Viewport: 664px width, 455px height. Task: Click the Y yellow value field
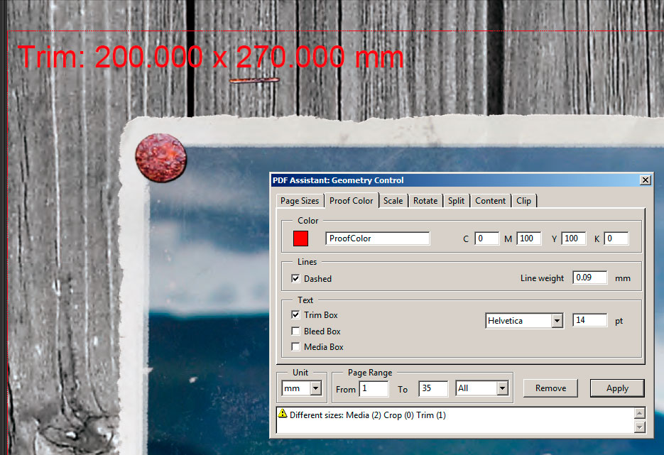click(x=573, y=239)
